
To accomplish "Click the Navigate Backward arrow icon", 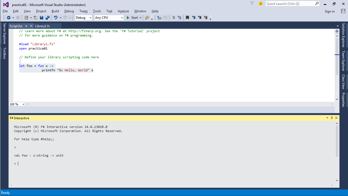I will pos(9,18).
